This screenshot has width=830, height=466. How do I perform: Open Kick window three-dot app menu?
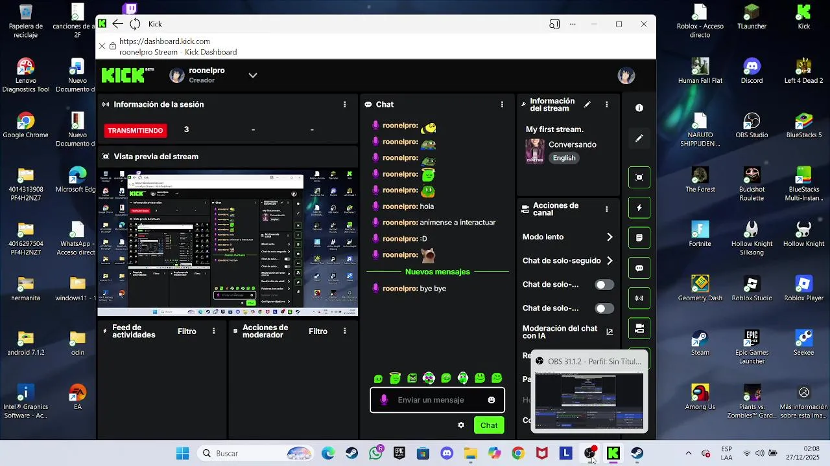coord(573,24)
